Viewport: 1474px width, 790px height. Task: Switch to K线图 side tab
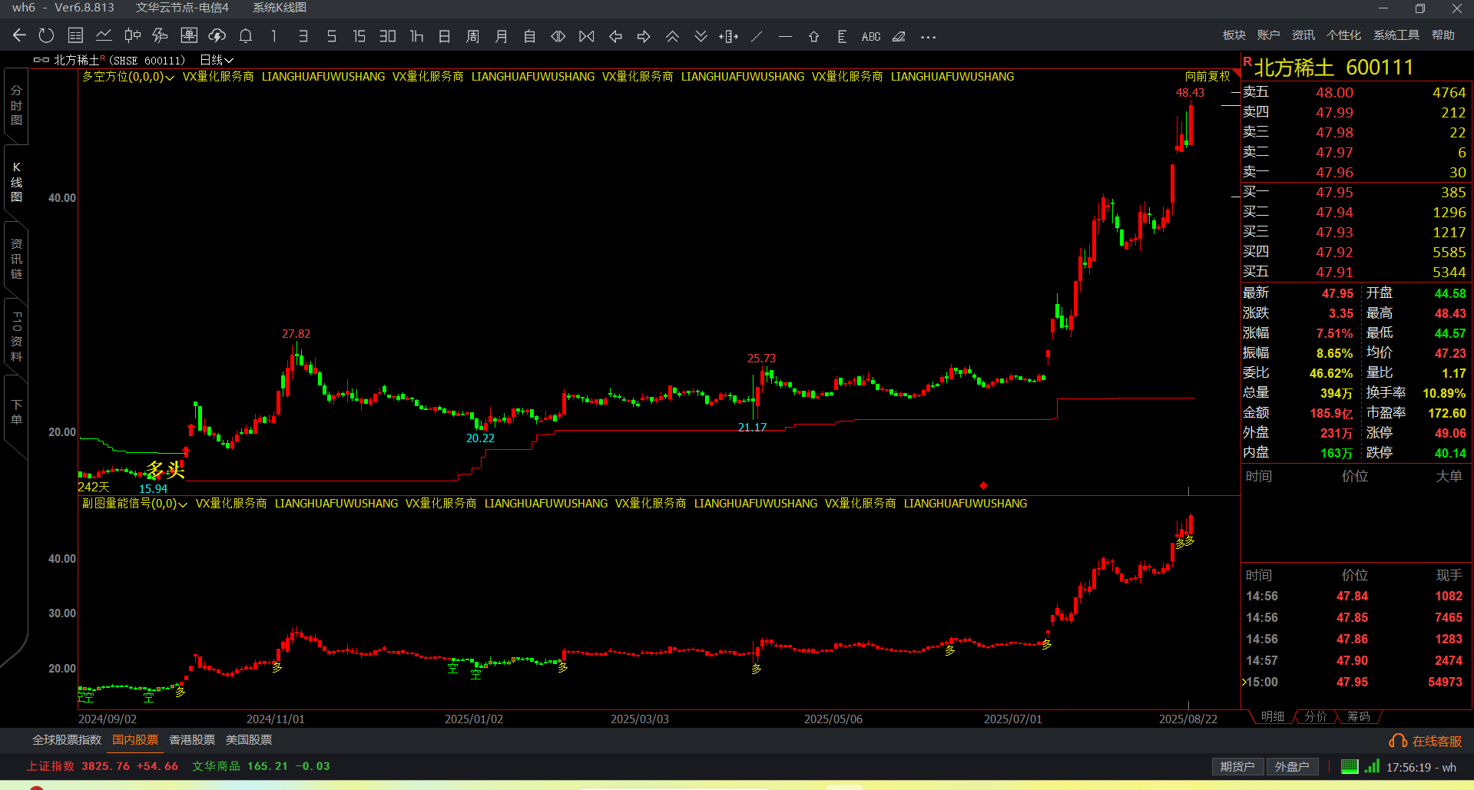[16, 182]
